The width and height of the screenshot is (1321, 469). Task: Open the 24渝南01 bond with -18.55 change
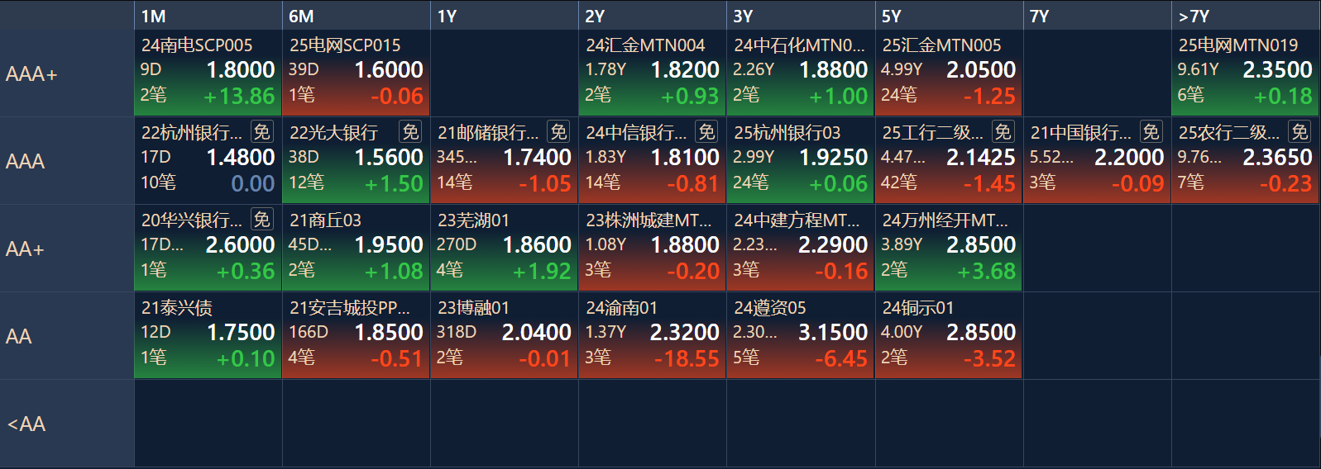(x=653, y=336)
